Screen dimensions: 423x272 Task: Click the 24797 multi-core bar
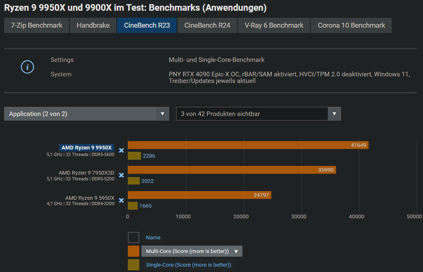200,195
